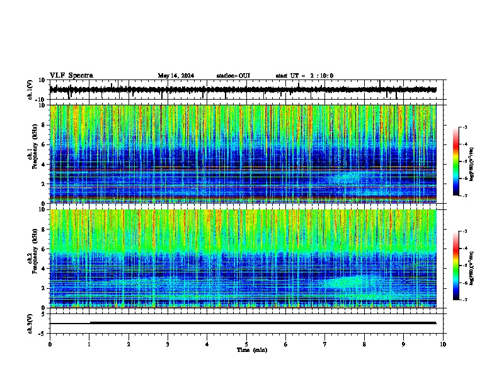Click the log(PSD) label beside ch.1 colorbar

tap(471, 164)
